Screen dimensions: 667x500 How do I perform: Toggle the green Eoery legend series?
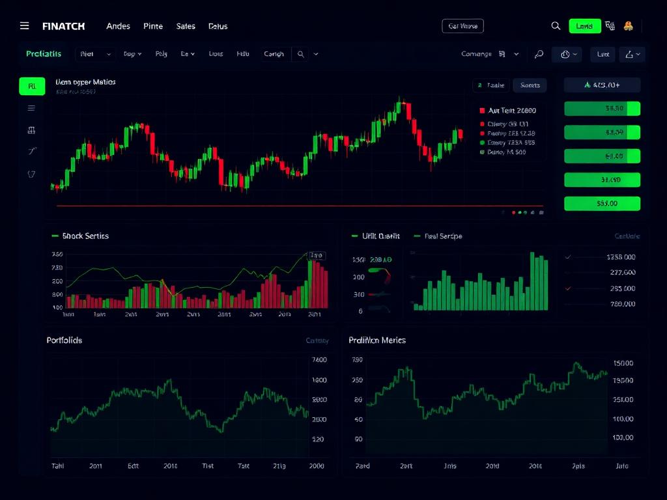click(507, 143)
